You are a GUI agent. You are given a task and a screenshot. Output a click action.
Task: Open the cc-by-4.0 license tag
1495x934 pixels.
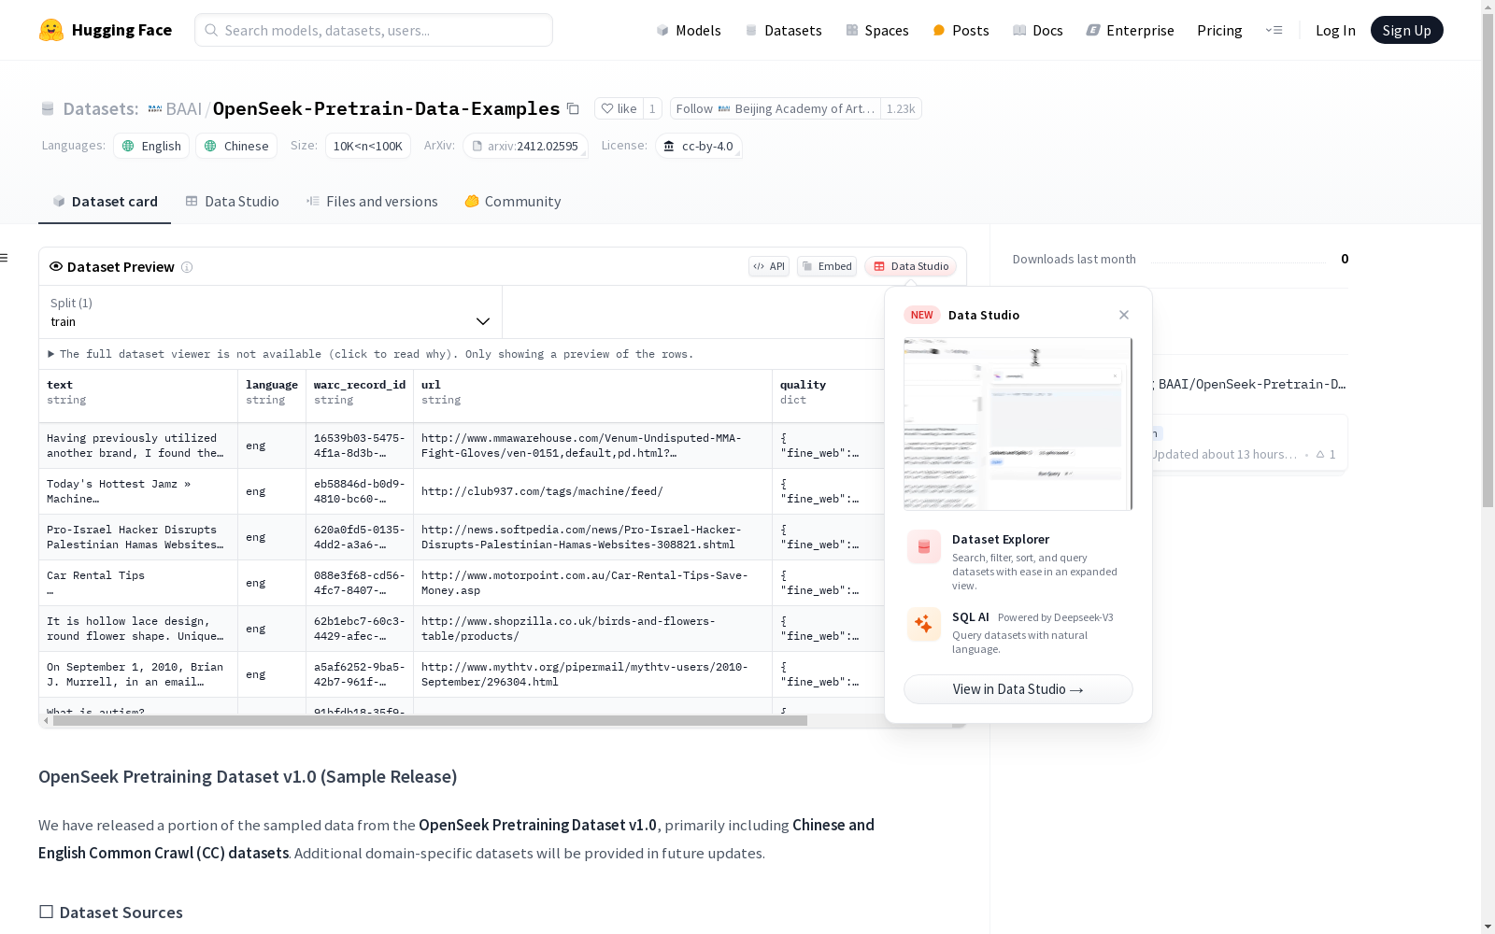(x=698, y=146)
